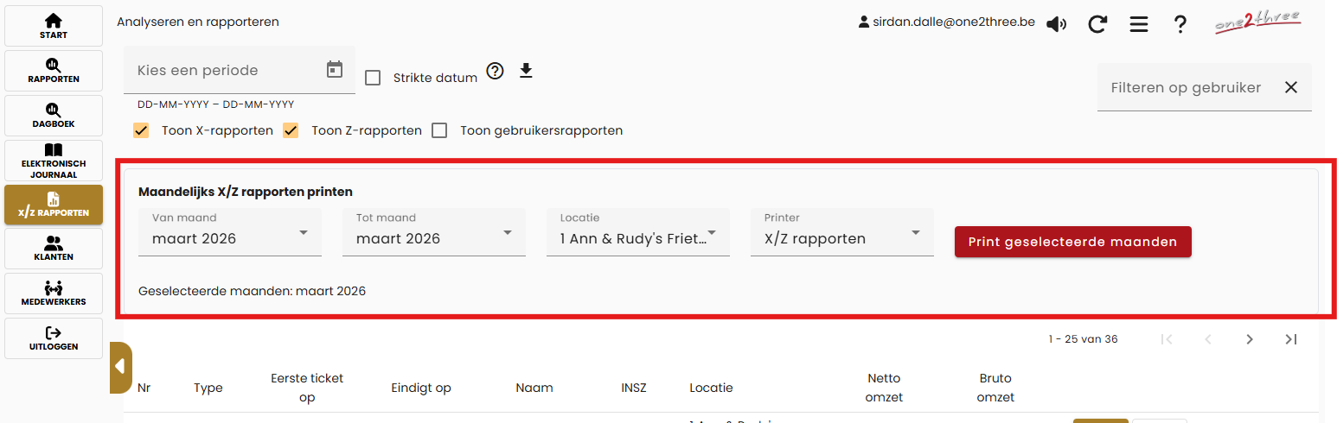Open the Van maand dropdown
Screen dimensions: 1337x423
230,233
